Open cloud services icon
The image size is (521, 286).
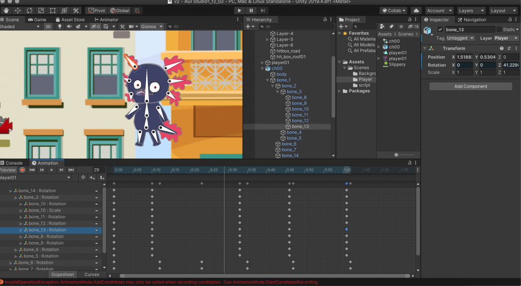pyautogui.click(x=416, y=10)
